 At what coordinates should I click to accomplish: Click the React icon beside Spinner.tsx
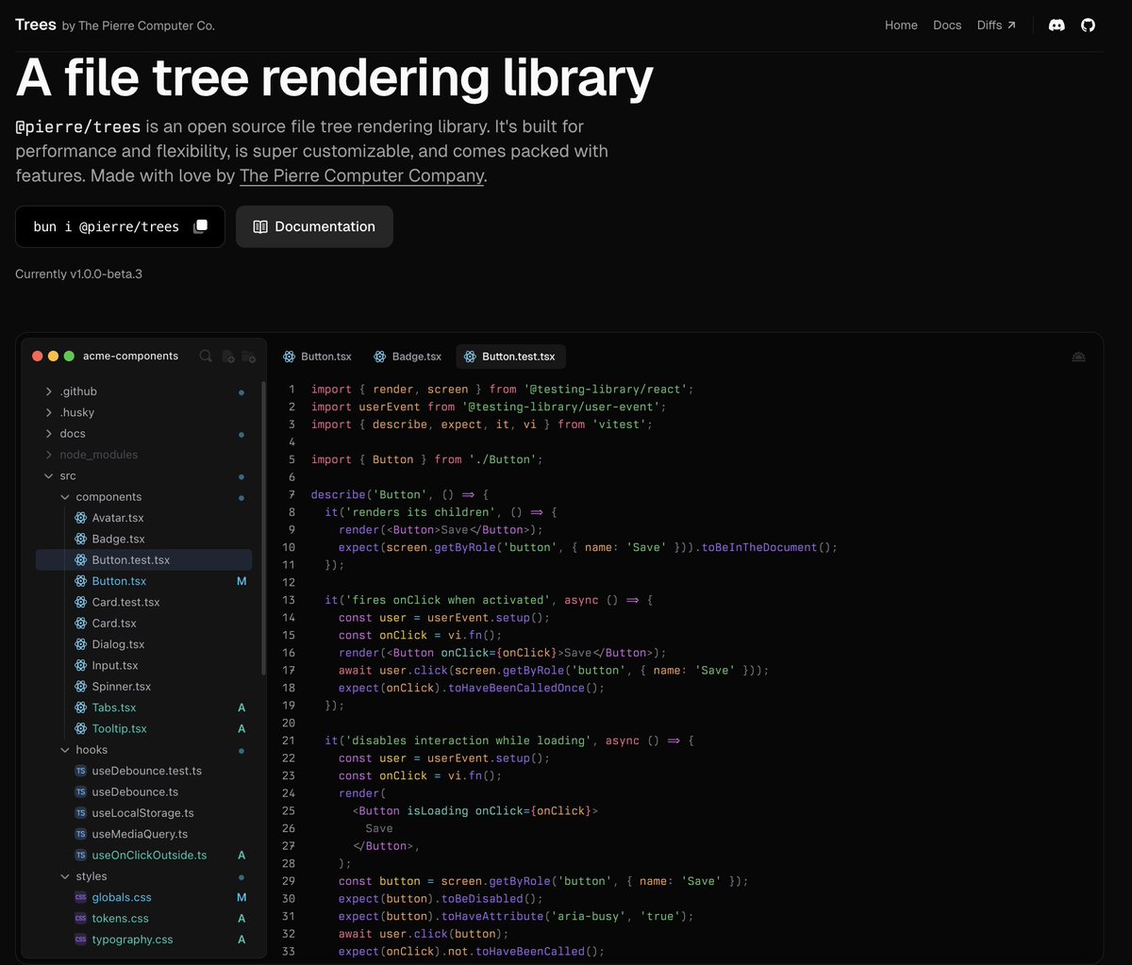pyautogui.click(x=81, y=687)
